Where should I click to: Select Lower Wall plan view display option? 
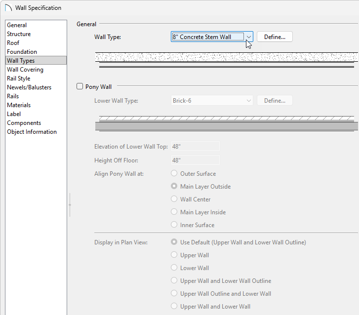[x=174, y=268]
